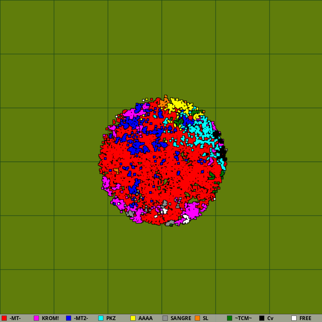
Task: Click the orange SL legend swatch
Action: click(197, 318)
